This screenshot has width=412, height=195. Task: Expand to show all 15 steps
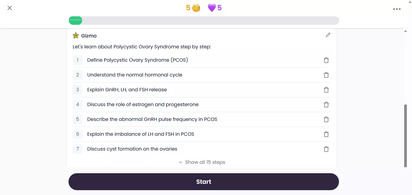point(202,162)
